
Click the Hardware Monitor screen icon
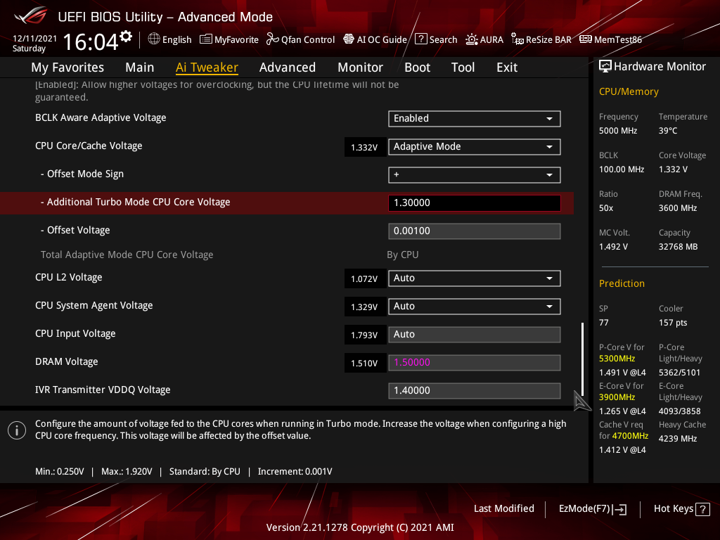(x=605, y=67)
